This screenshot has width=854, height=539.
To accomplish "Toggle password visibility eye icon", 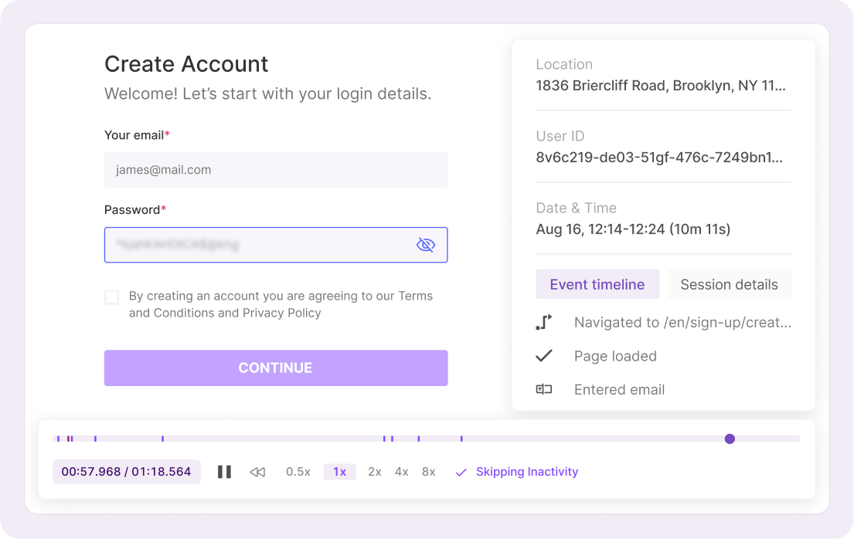I will (x=425, y=245).
